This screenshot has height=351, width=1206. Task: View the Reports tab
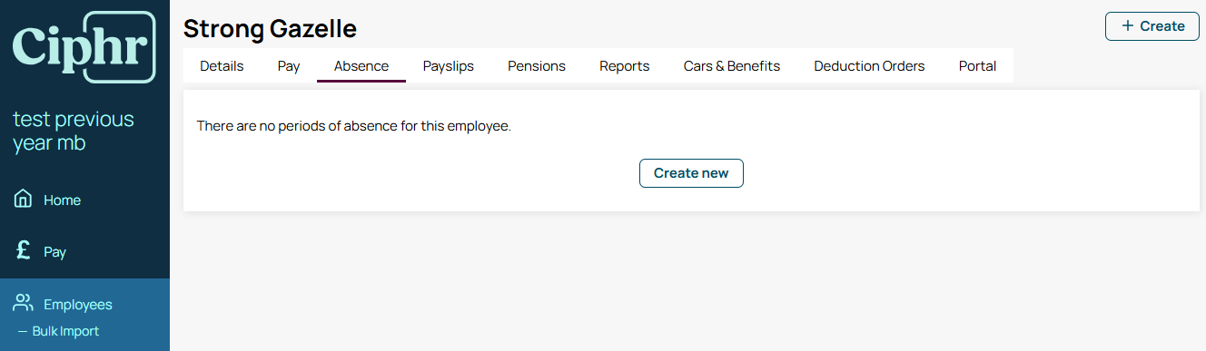point(625,66)
